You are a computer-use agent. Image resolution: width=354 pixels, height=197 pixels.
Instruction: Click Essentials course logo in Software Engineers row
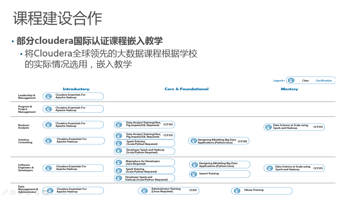coord(48,168)
